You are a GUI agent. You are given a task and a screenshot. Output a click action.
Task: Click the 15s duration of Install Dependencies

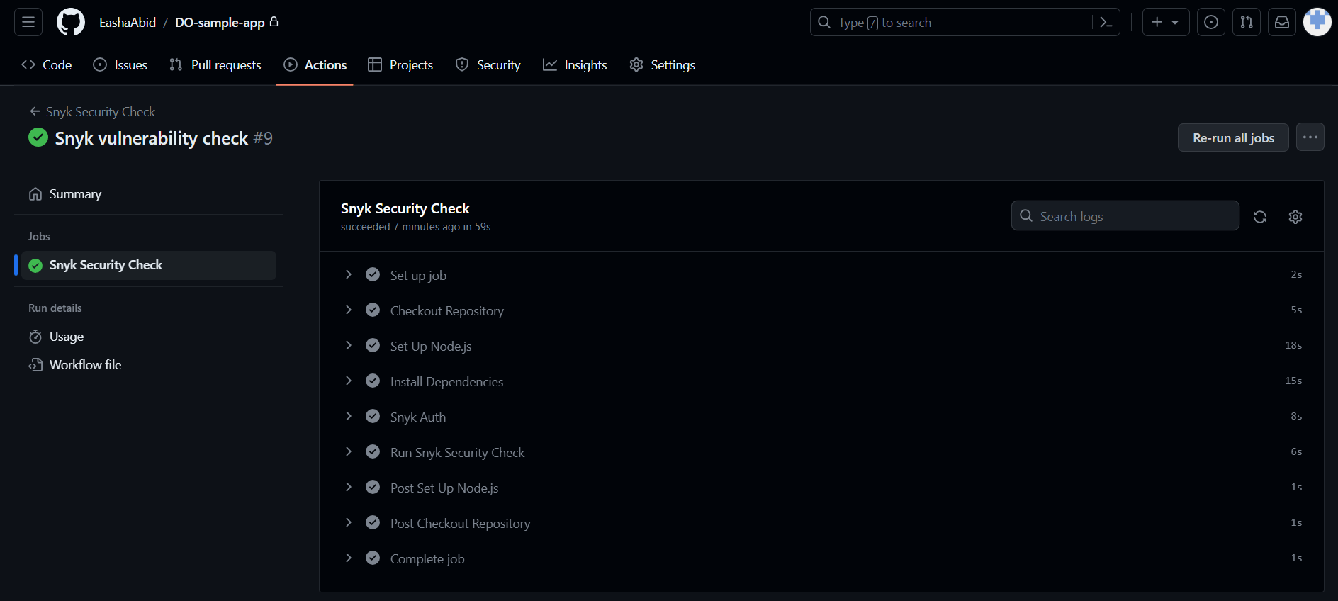pos(1293,381)
